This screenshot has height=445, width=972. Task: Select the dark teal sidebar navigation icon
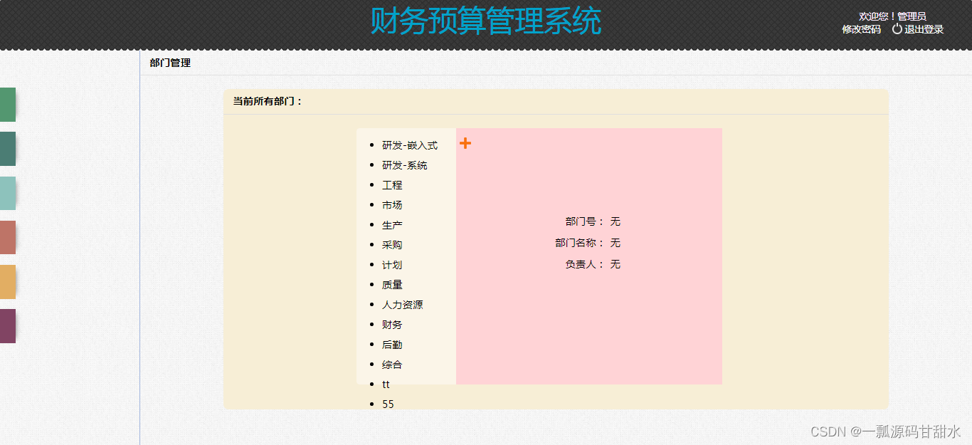[7, 149]
